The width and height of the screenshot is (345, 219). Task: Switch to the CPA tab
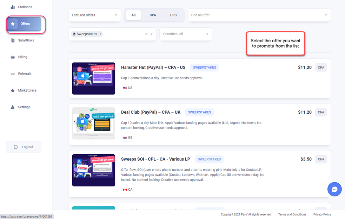click(x=153, y=15)
